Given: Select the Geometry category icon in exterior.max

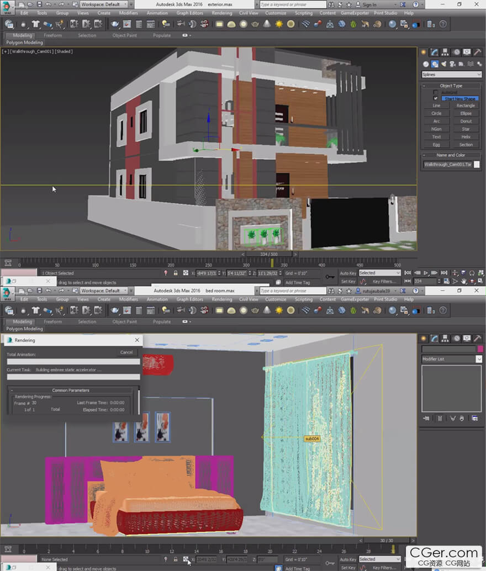Looking at the screenshot, I should tap(425, 64).
